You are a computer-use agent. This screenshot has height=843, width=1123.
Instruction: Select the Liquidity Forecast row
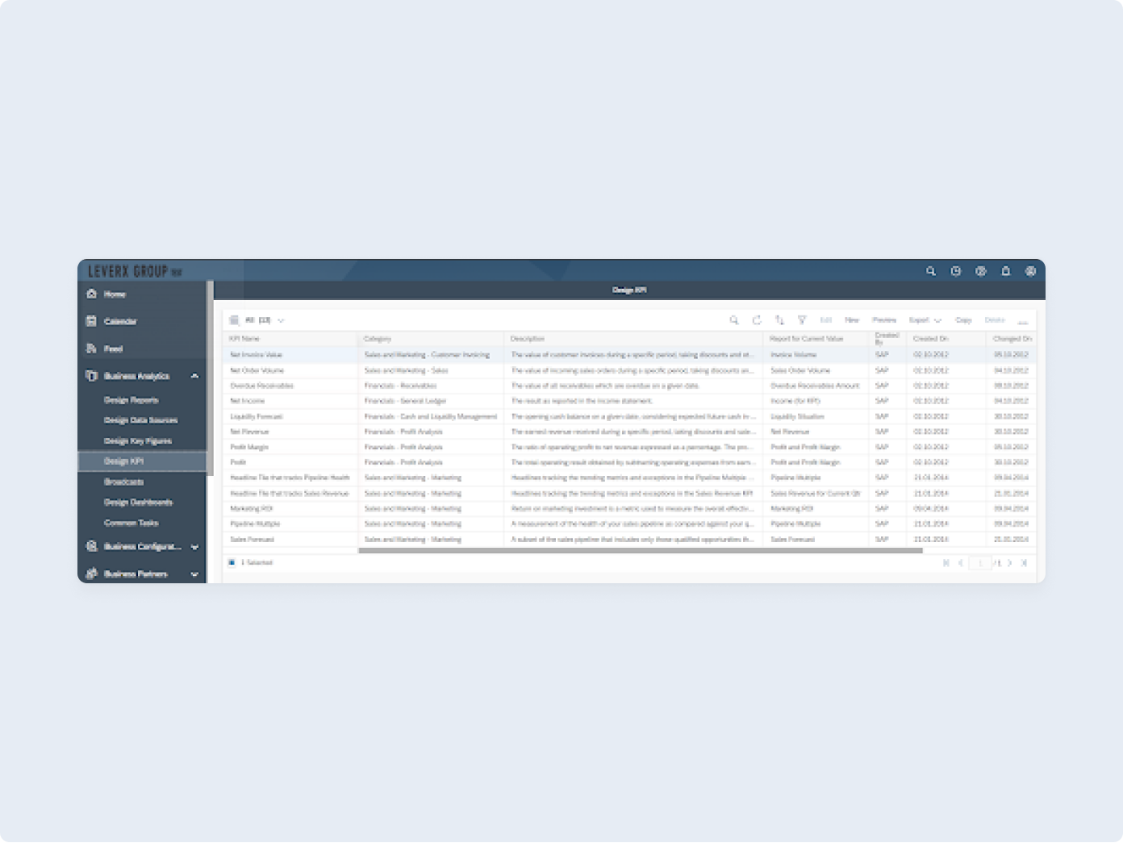[x=629, y=416]
